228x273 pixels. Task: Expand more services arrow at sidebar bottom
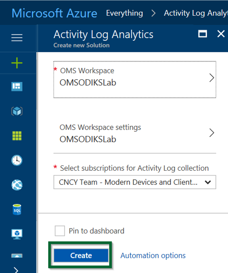(x=16, y=270)
